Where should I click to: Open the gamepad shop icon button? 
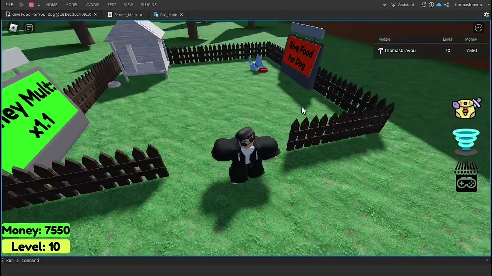pos(466,177)
